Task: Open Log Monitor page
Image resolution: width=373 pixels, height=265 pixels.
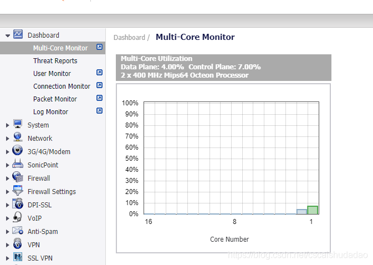Action: 50,112
